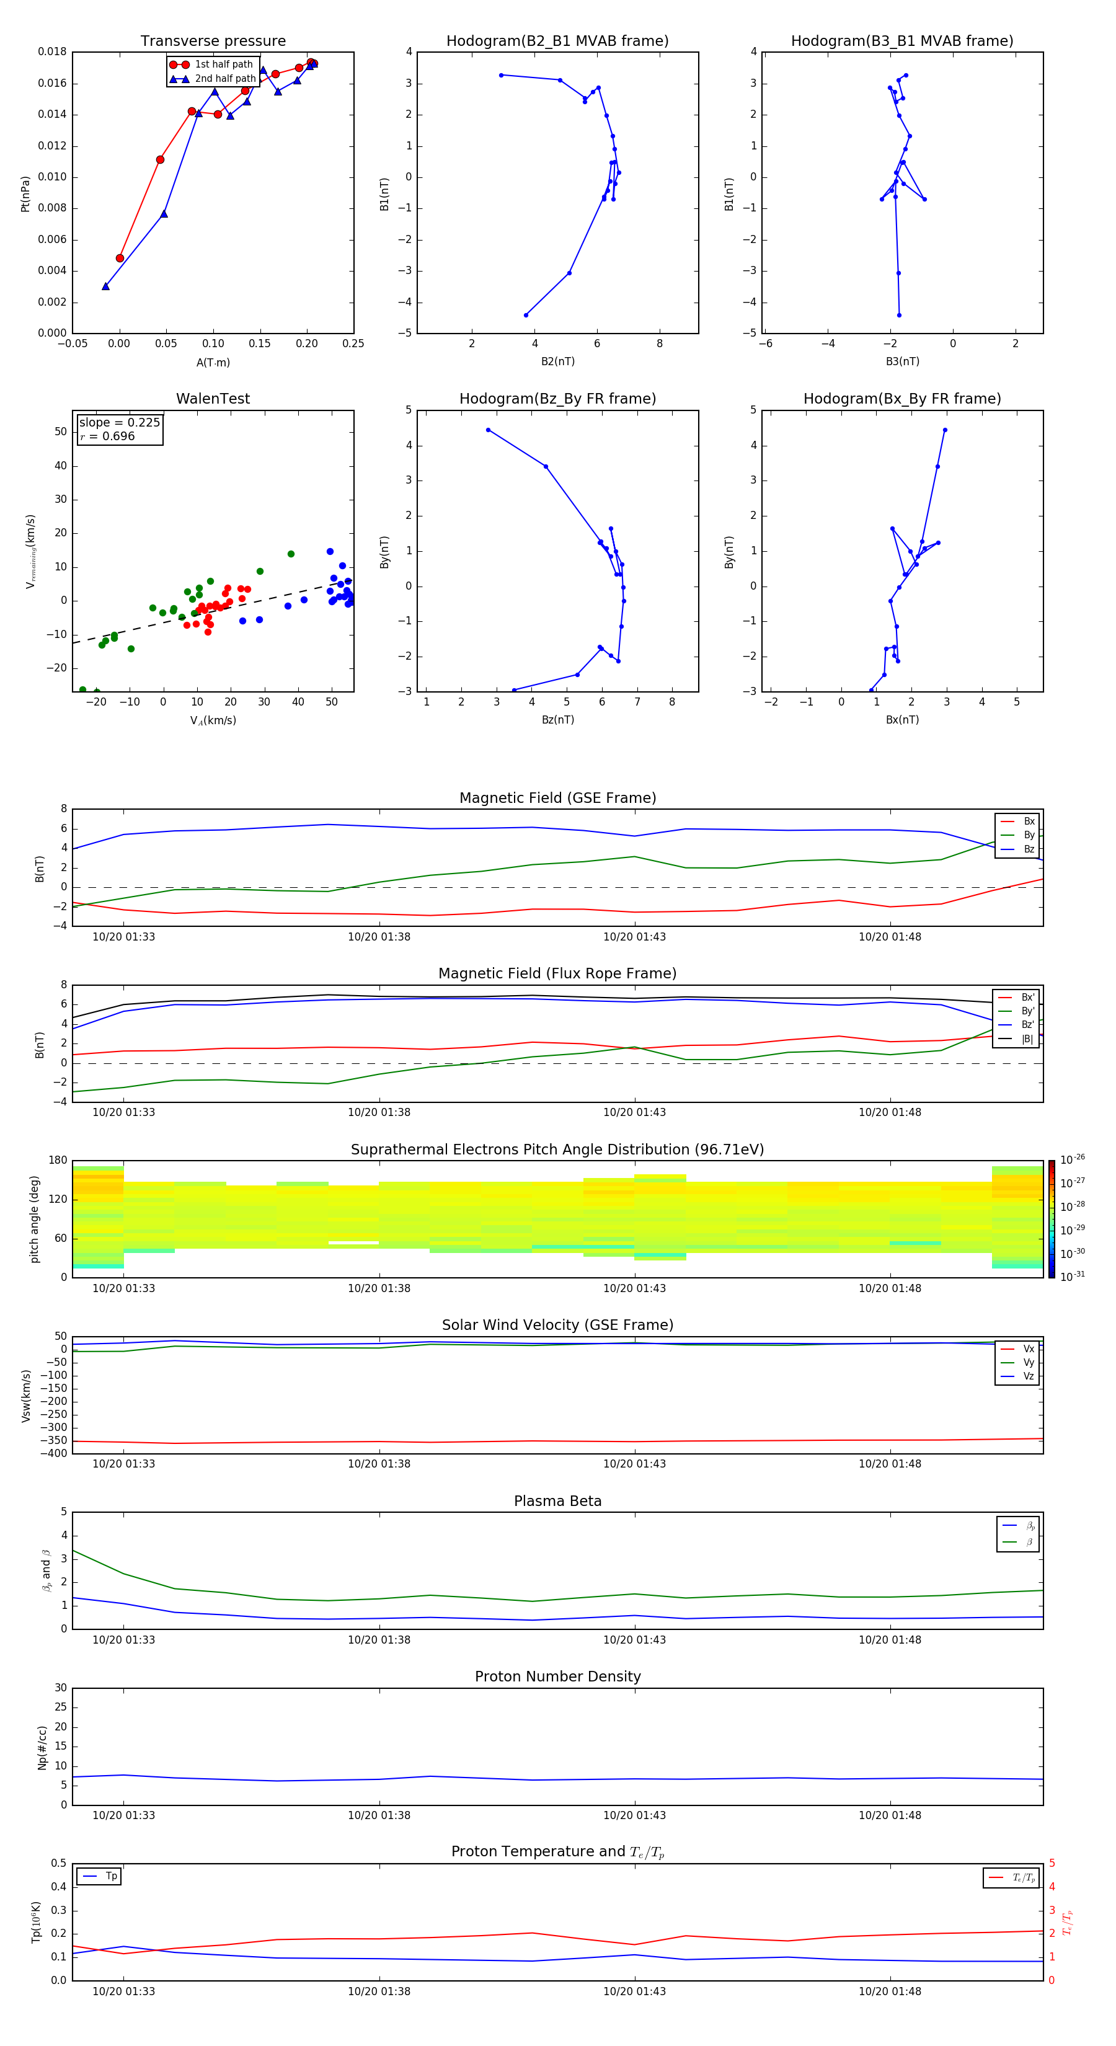Click '10/20 01:33' tick under GSE magnetic field plot
The height and width of the screenshot is (2046, 1116).
123,937
